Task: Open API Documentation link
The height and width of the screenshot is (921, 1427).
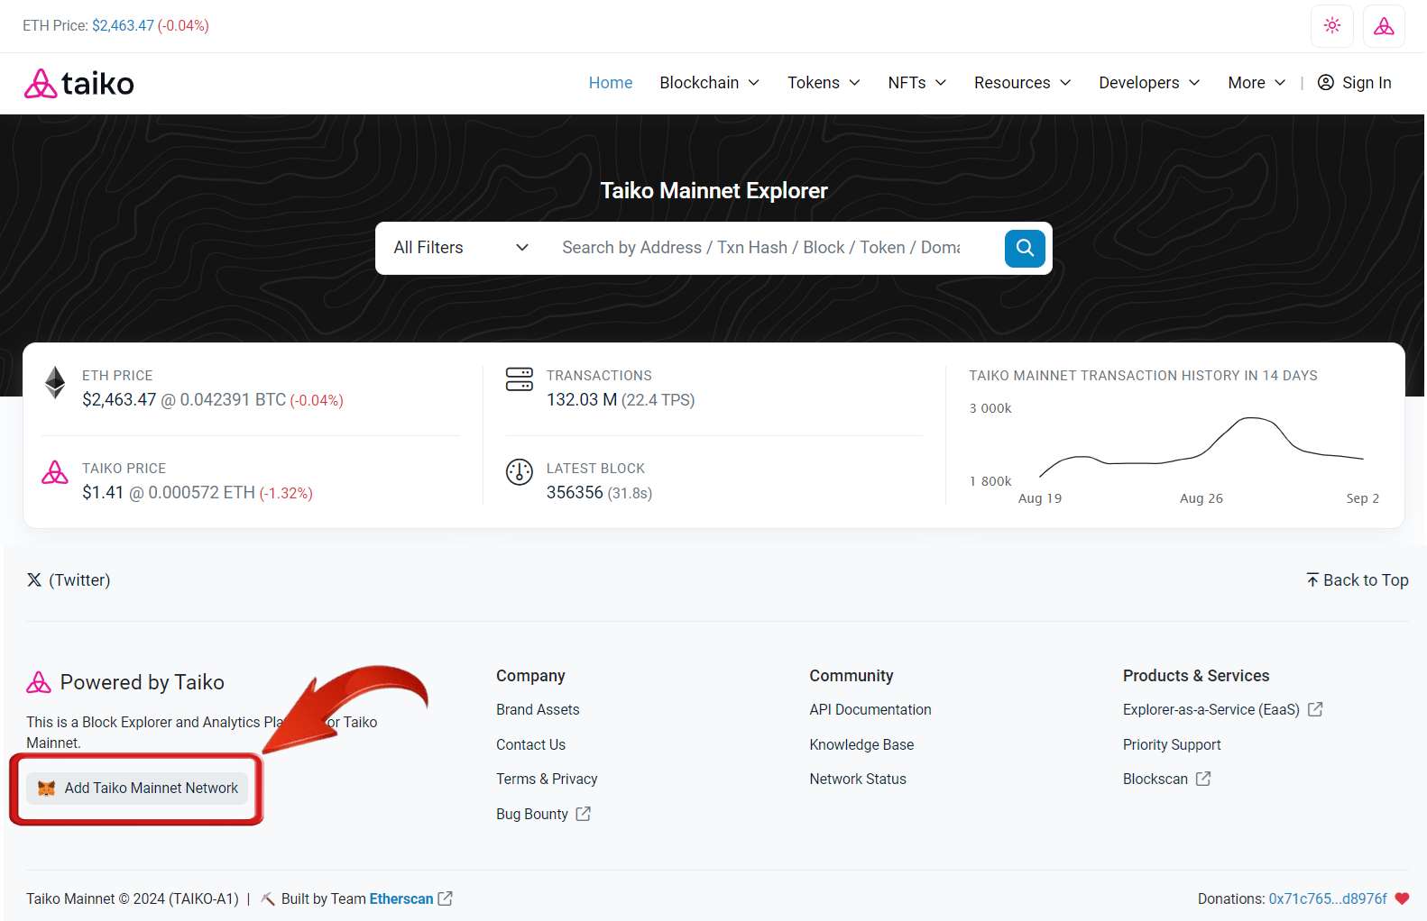Action: click(870, 710)
